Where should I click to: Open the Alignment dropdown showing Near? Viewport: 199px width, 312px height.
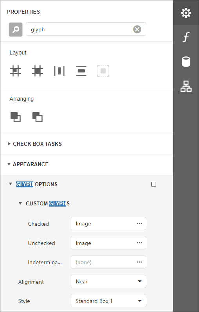click(x=108, y=281)
